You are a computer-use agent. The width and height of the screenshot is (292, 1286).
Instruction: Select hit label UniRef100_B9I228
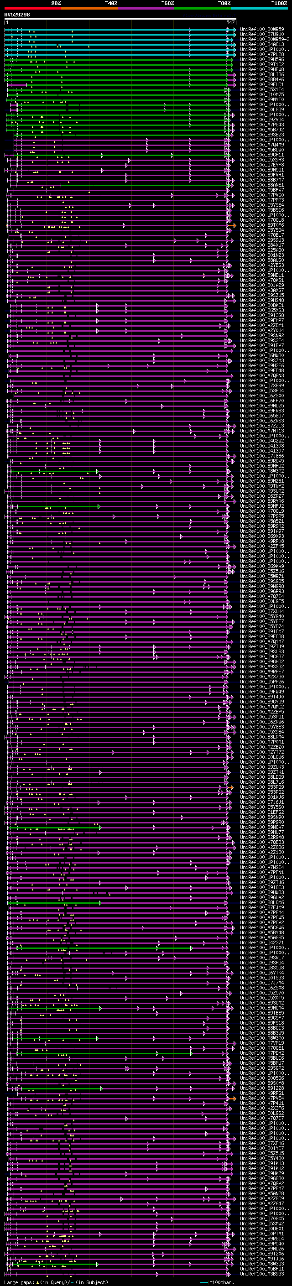pyautogui.click(x=262, y=1088)
